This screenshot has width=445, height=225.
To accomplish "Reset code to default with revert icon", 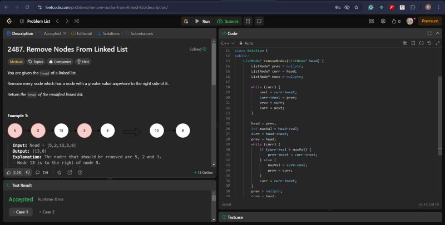I will (429, 43).
